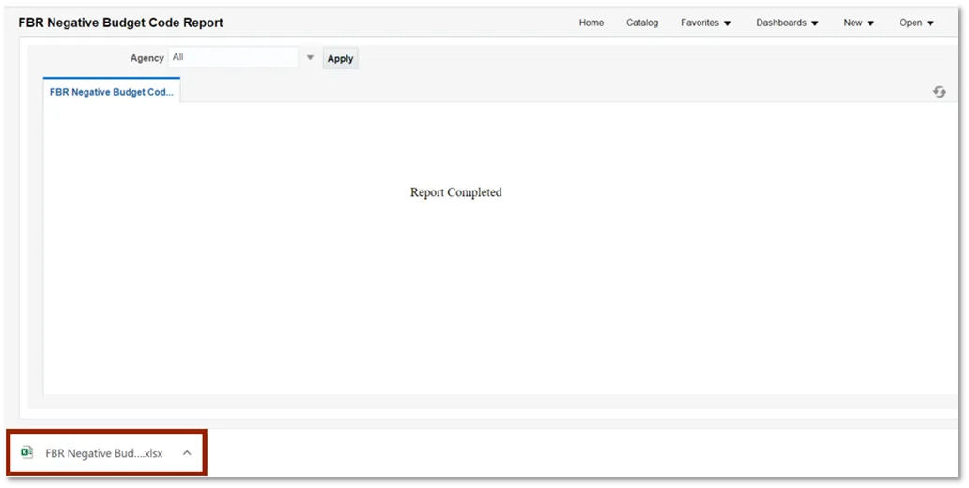Screen dimensions: 969x488
Task: Open the Catalog link
Action: tap(642, 23)
